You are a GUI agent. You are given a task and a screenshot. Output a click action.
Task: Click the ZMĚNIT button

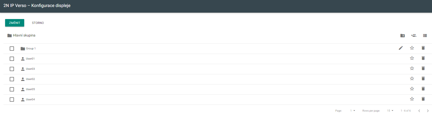15,23
